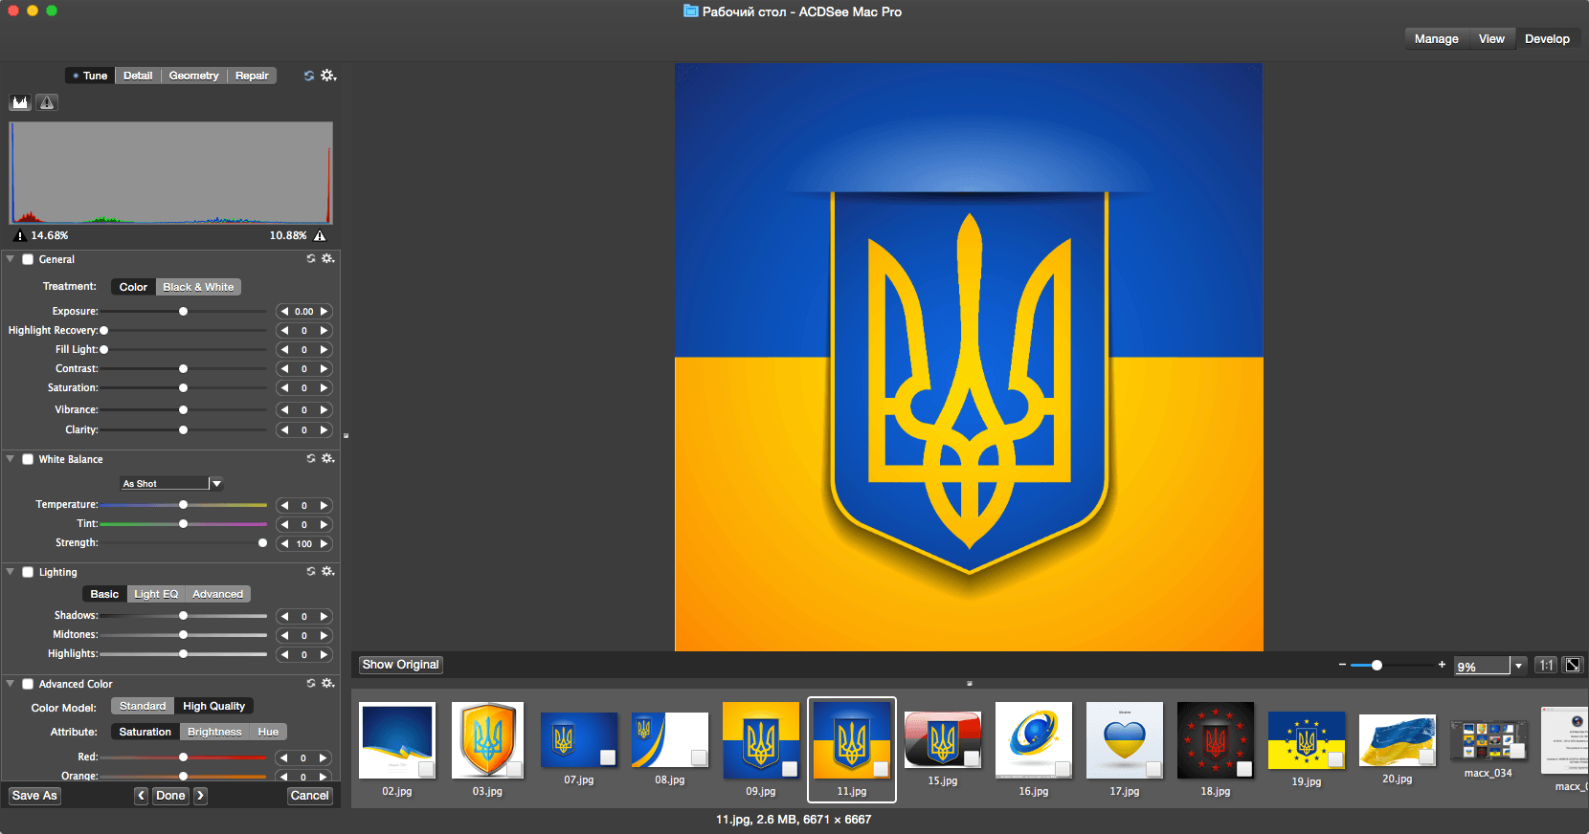Click the Done button

(170, 796)
